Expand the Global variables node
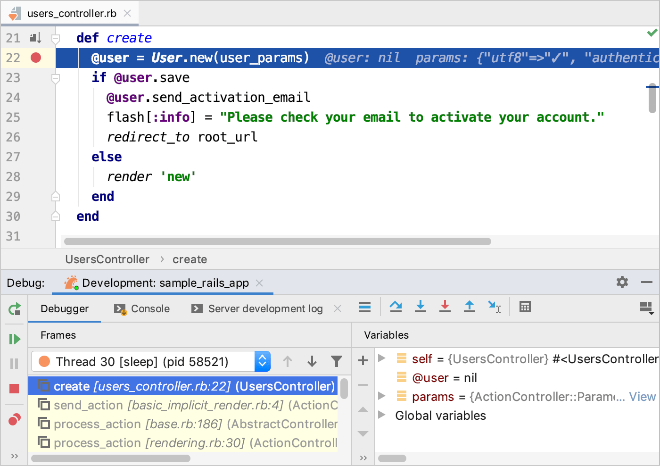 382,415
